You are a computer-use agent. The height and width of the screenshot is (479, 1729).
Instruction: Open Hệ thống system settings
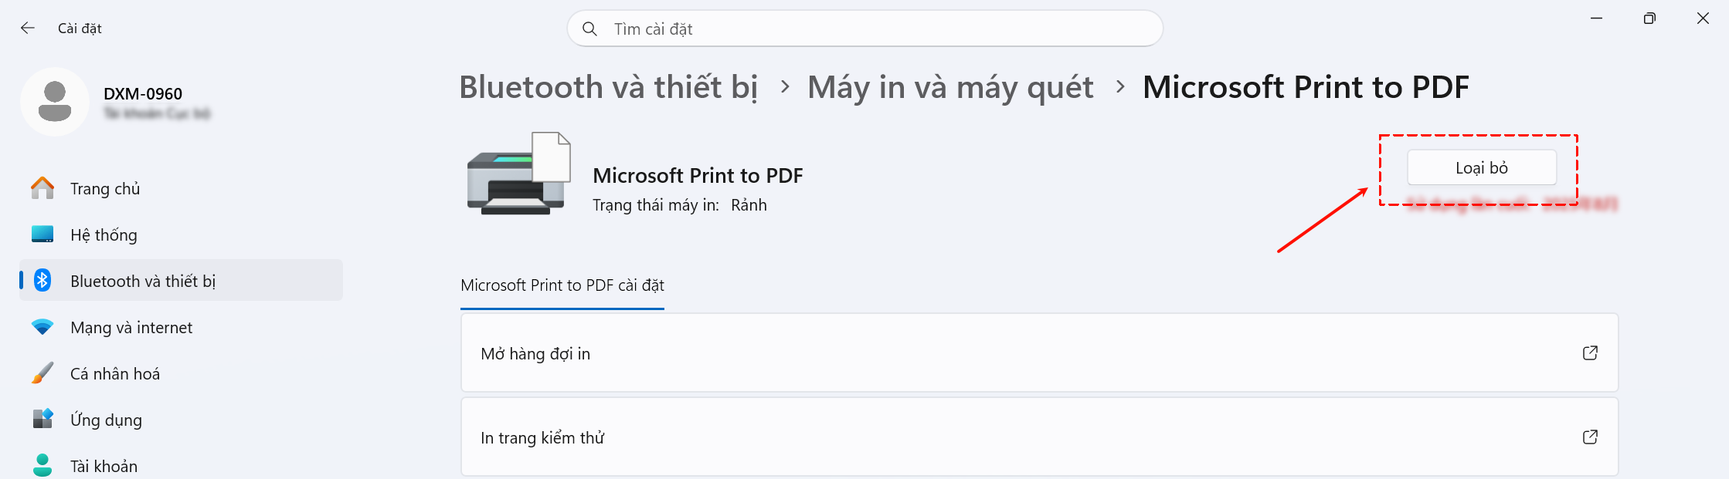coord(104,235)
